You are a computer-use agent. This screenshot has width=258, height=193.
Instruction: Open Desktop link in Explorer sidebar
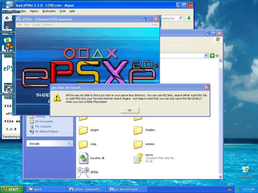tap(40, 117)
